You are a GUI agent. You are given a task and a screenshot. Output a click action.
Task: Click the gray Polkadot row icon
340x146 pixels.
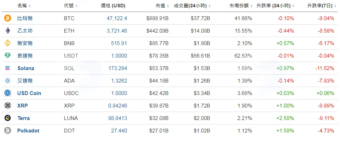pos(8,131)
